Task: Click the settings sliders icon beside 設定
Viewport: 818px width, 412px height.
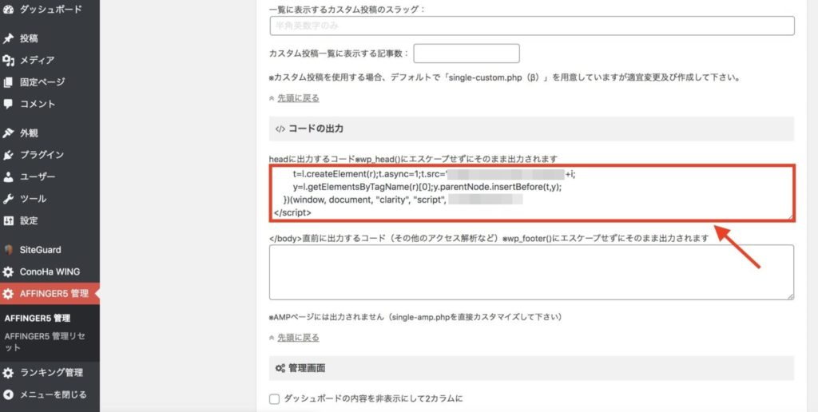Action: point(7,220)
